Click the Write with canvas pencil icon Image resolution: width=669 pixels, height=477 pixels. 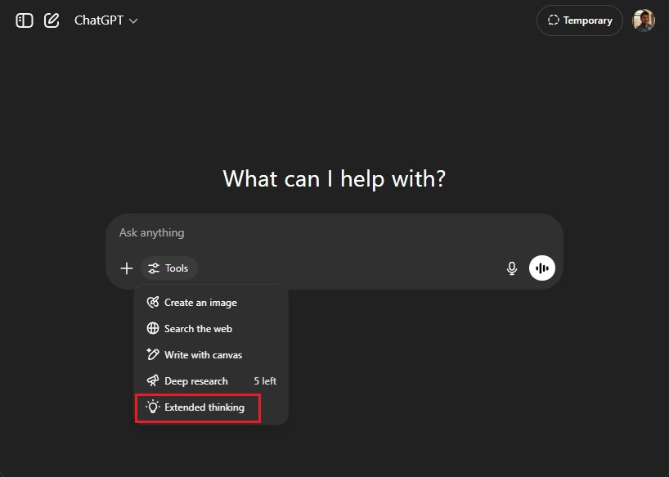[x=152, y=354]
